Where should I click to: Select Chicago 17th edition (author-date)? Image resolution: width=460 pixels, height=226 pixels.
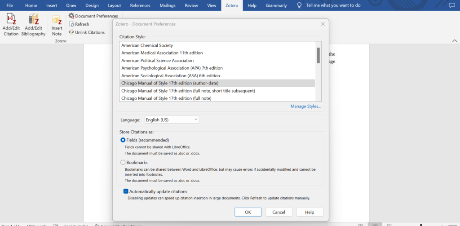click(217, 83)
